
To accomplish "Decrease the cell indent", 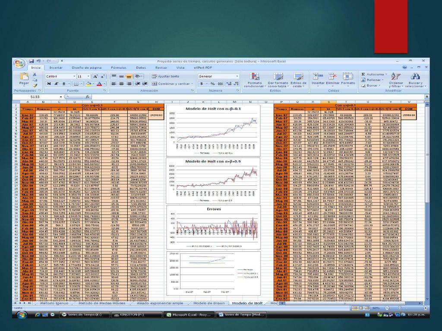I will click(137, 84).
